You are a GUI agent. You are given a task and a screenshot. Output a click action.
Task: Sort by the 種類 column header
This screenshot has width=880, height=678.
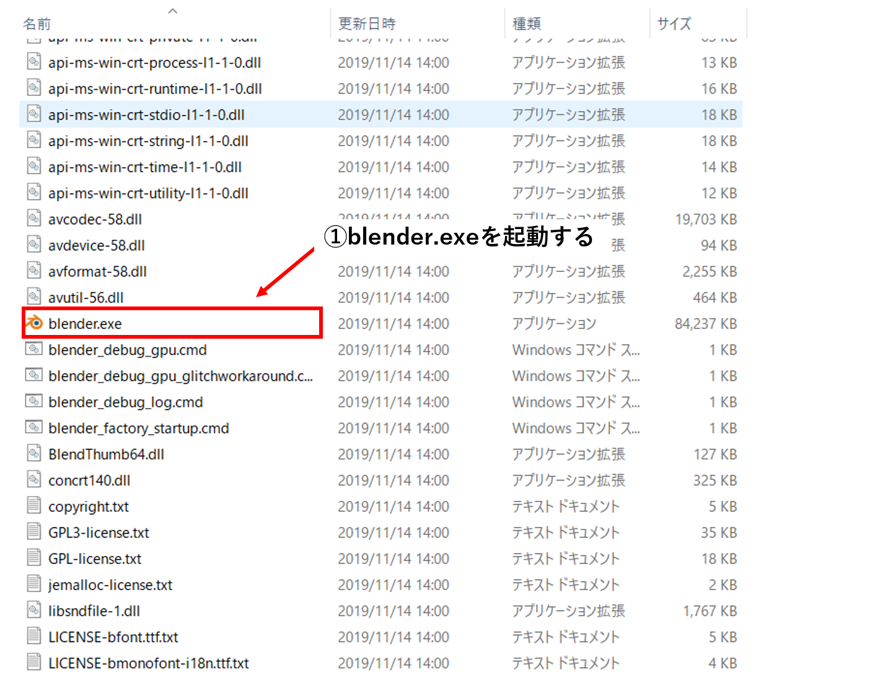point(527,24)
